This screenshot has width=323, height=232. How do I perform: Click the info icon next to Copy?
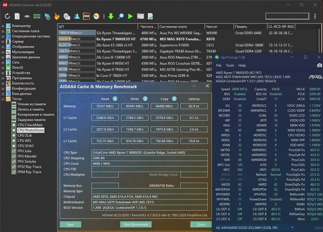click(x=174, y=99)
